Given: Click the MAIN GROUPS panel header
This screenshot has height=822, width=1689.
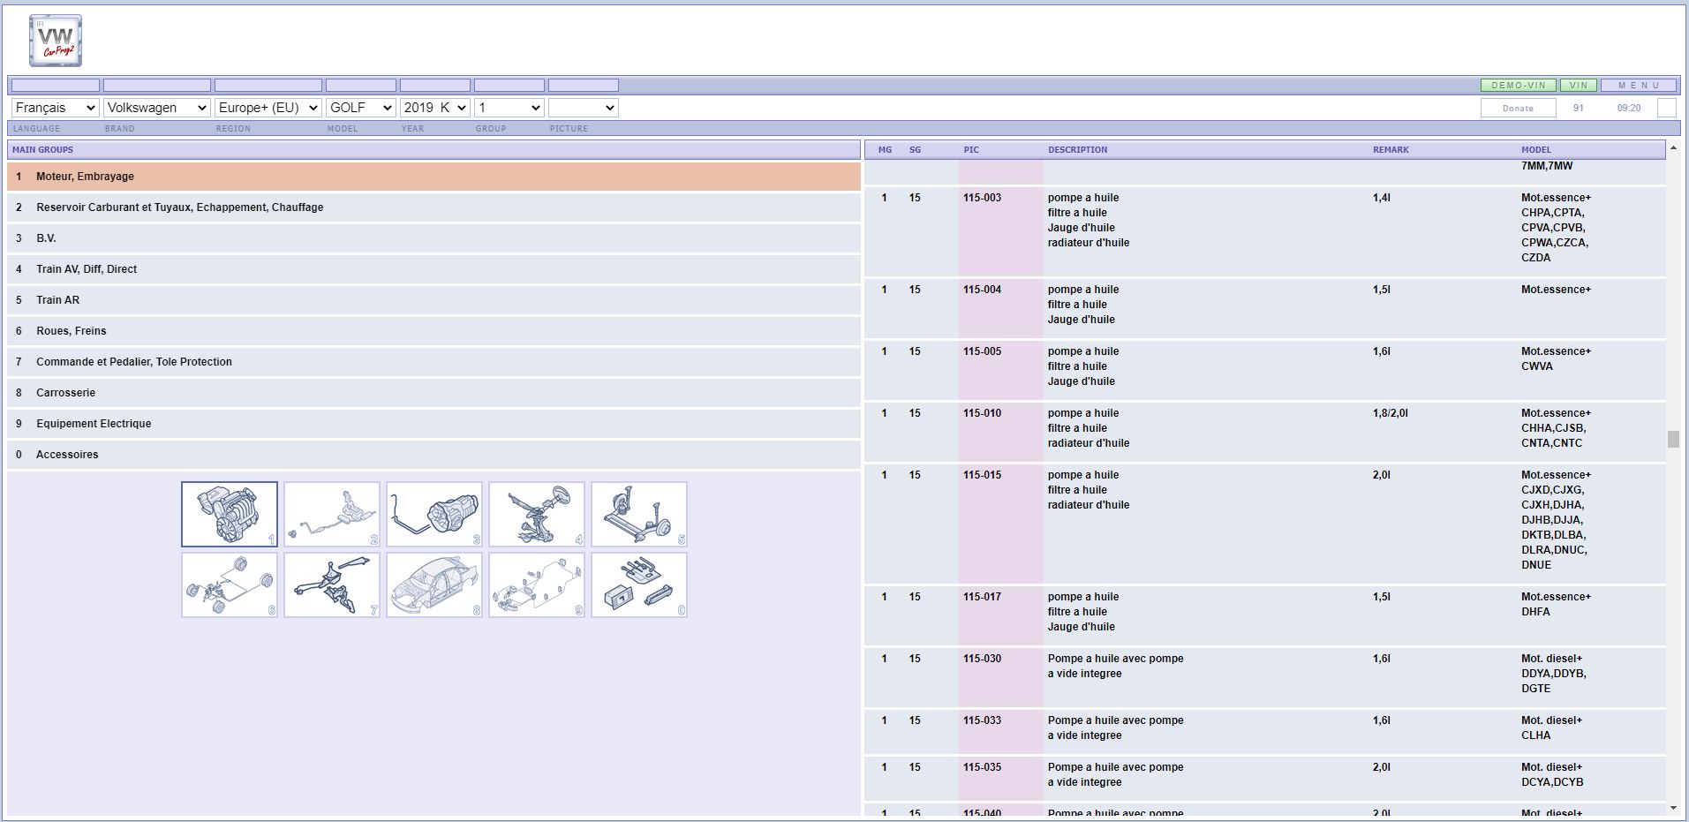Looking at the screenshot, I should pos(434,150).
